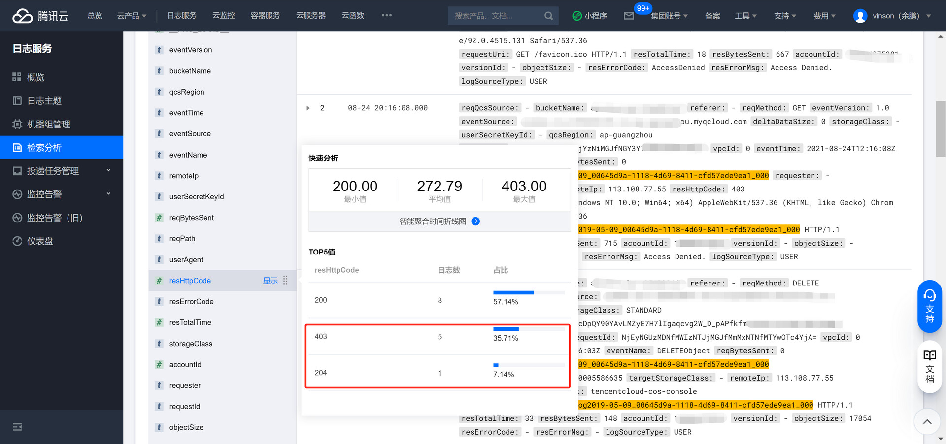Expand the 投递任务管理 submenu chevron
This screenshot has height=444, width=946.
108,170
